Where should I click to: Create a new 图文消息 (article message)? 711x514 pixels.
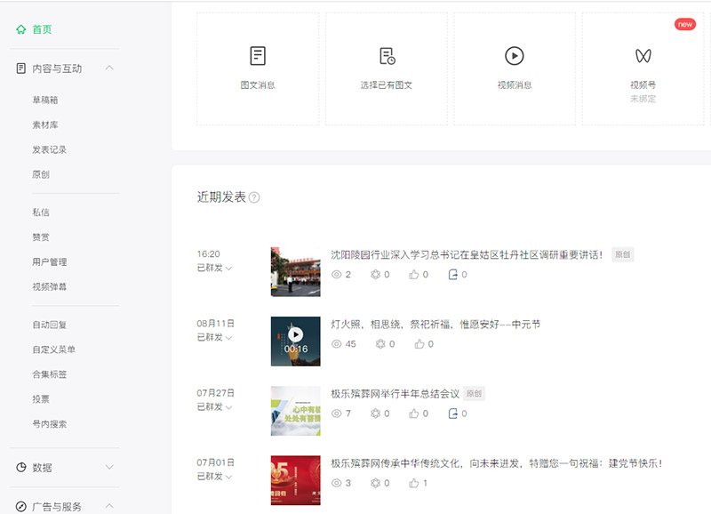pyautogui.click(x=258, y=67)
